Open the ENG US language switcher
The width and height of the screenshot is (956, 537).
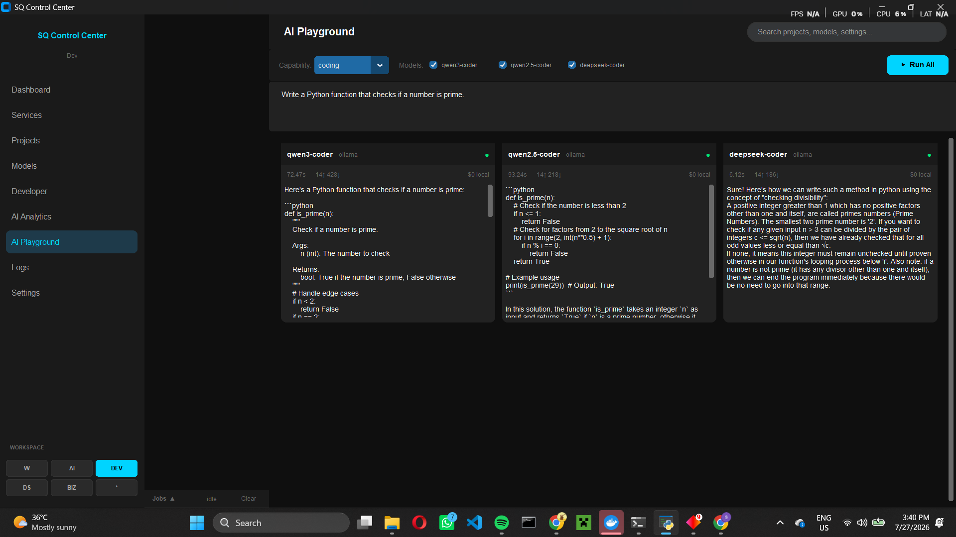824,523
